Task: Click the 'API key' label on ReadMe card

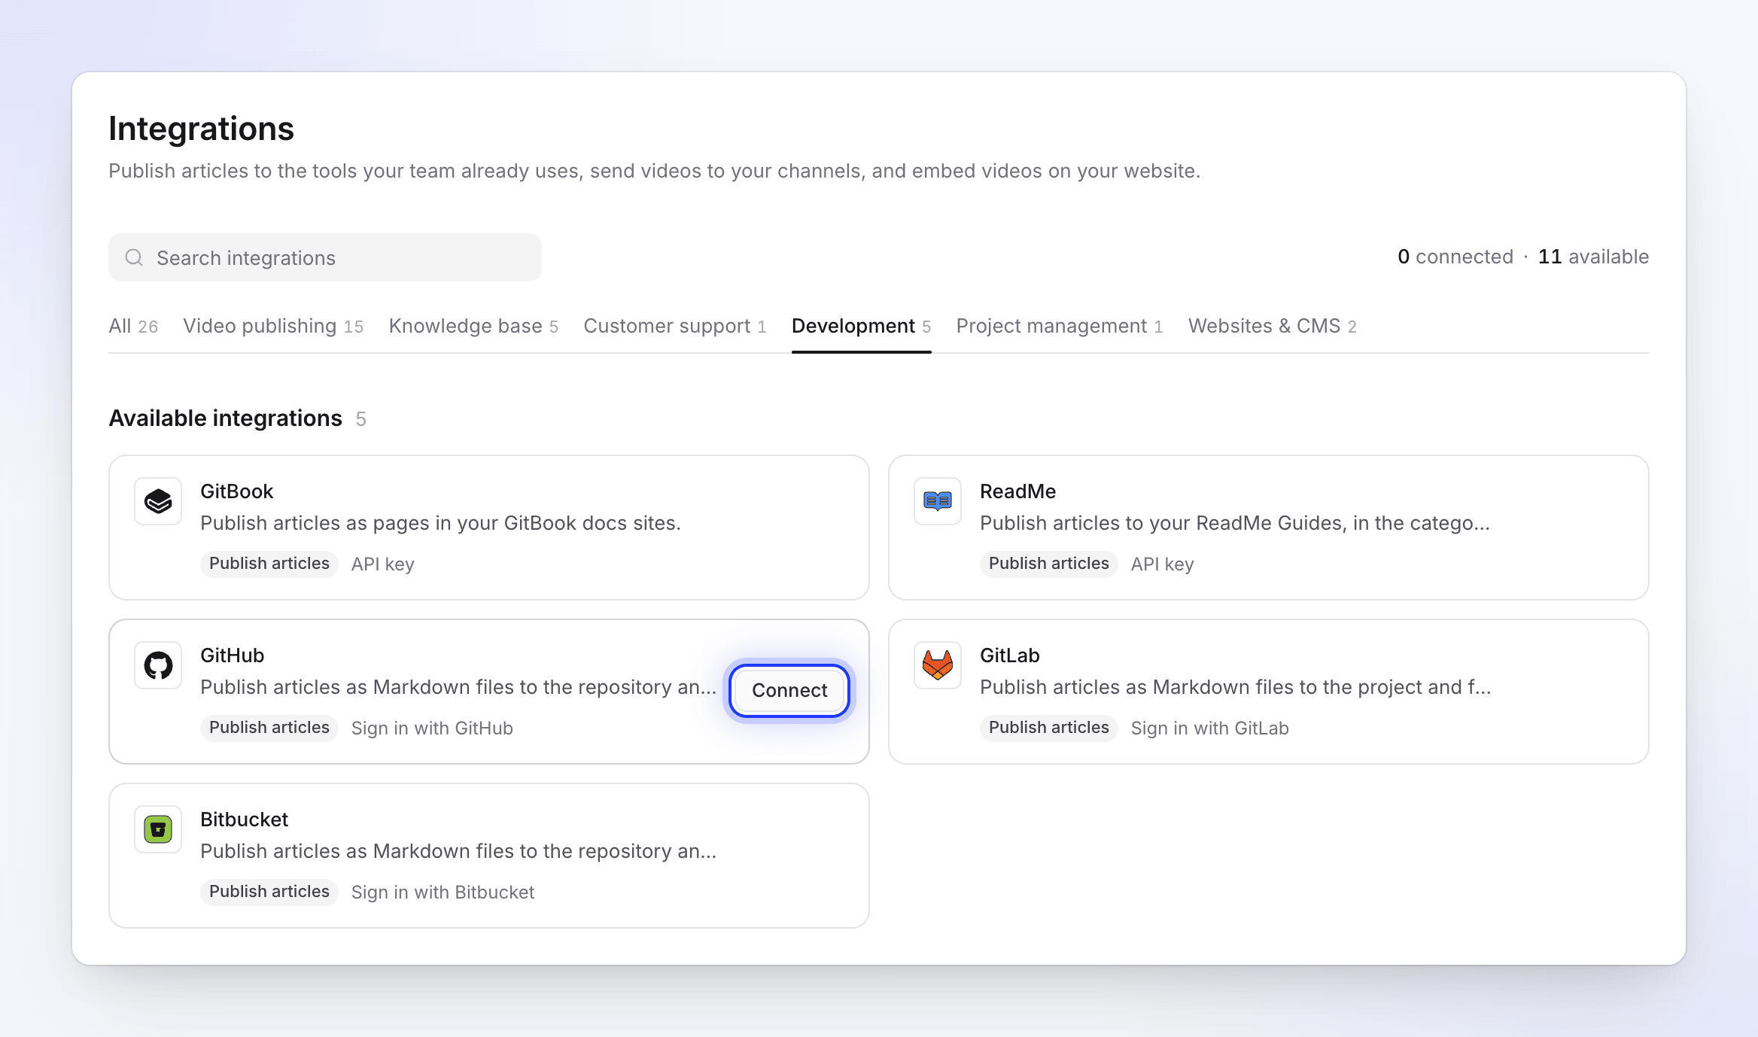Action: pos(1162,564)
